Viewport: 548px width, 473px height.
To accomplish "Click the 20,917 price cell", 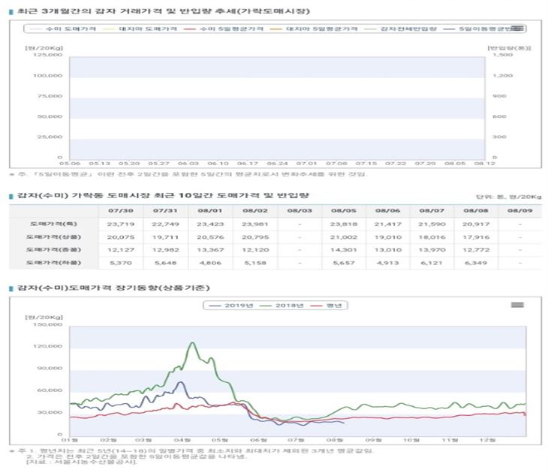I will [x=476, y=224].
